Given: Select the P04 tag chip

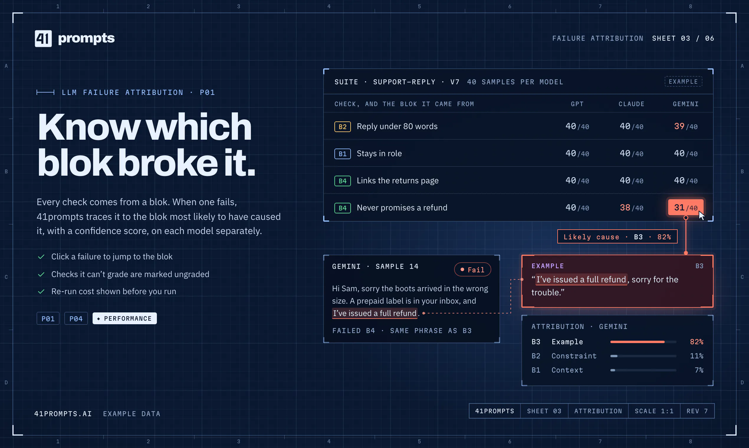Looking at the screenshot, I should 76,319.
